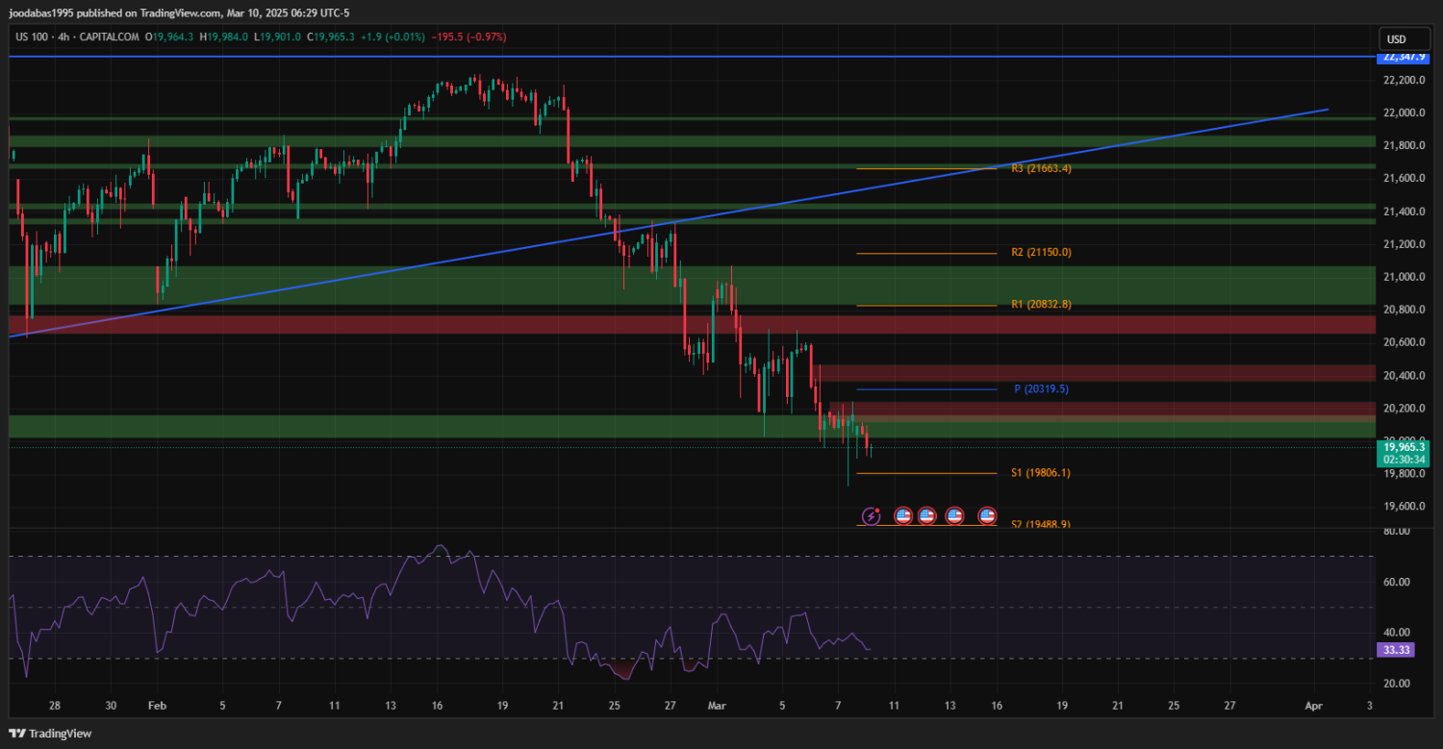Click the RSI value label 33.33
The height and width of the screenshot is (749, 1443).
click(1396, 650)
